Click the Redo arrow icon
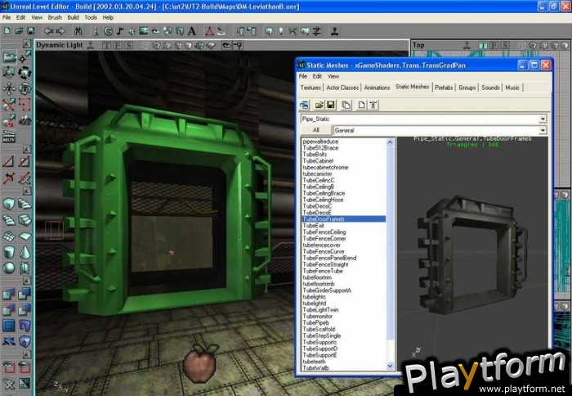Image resolution: width=572 pixels, height=396 pixels. 60,31
